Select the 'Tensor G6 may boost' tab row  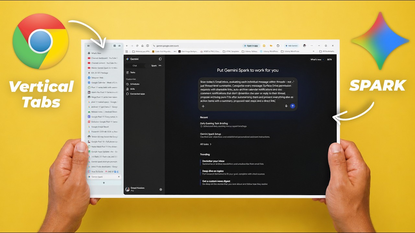[x=104, y=137]
